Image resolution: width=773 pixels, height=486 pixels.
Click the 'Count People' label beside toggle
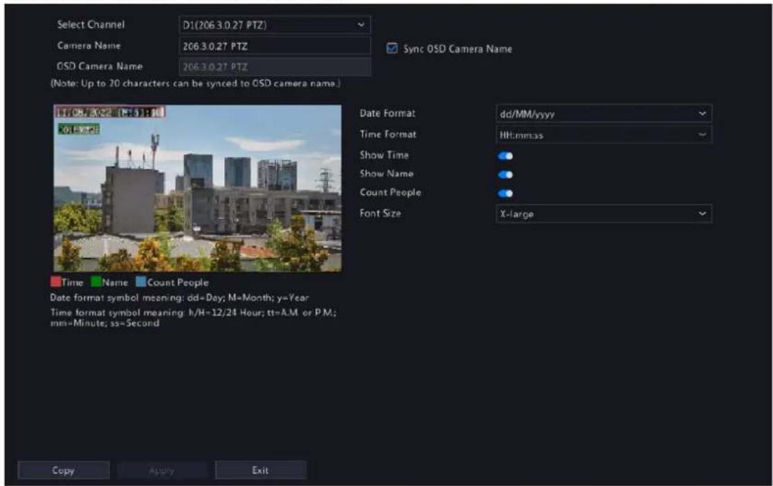tap(390, 192)
